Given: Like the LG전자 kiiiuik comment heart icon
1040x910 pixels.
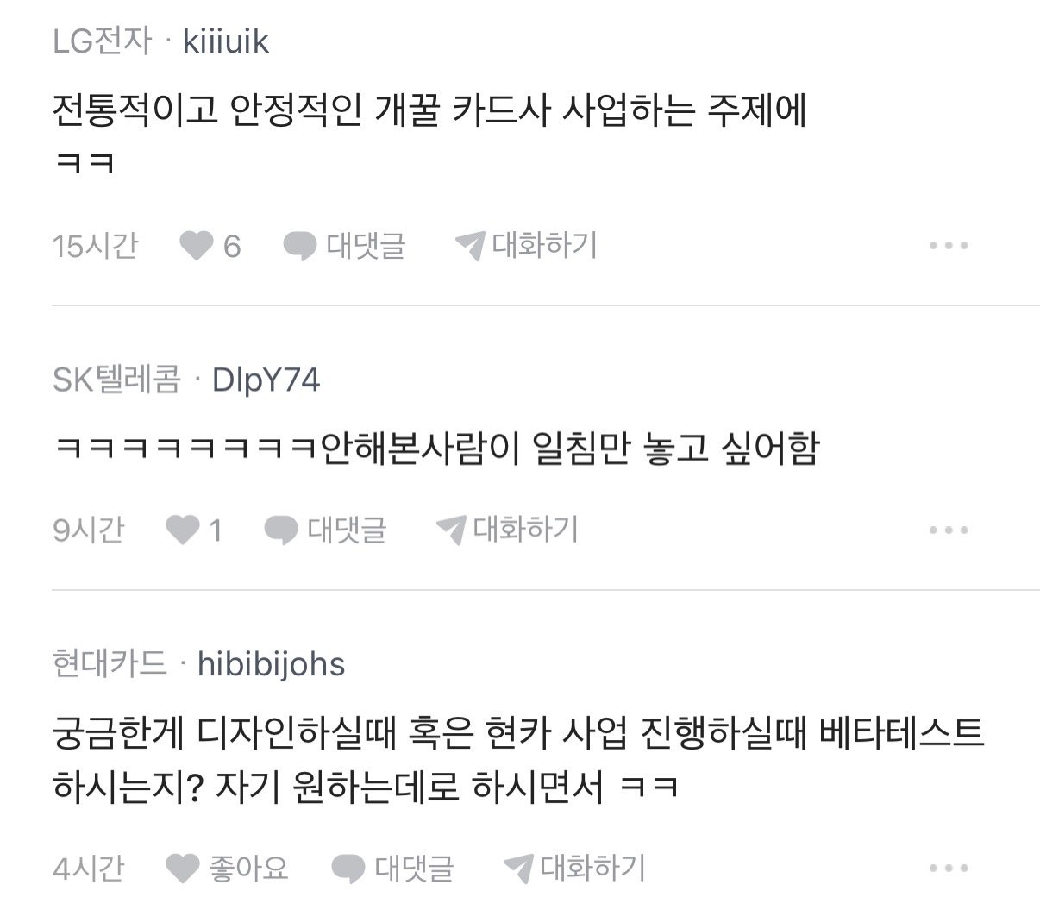Looking at the screenshot, I should (x=197, y=246).
